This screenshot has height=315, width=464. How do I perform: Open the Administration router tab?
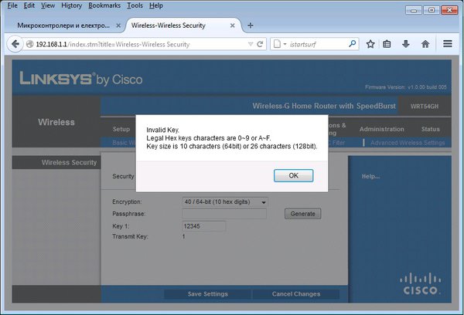(x=381, y=129)
